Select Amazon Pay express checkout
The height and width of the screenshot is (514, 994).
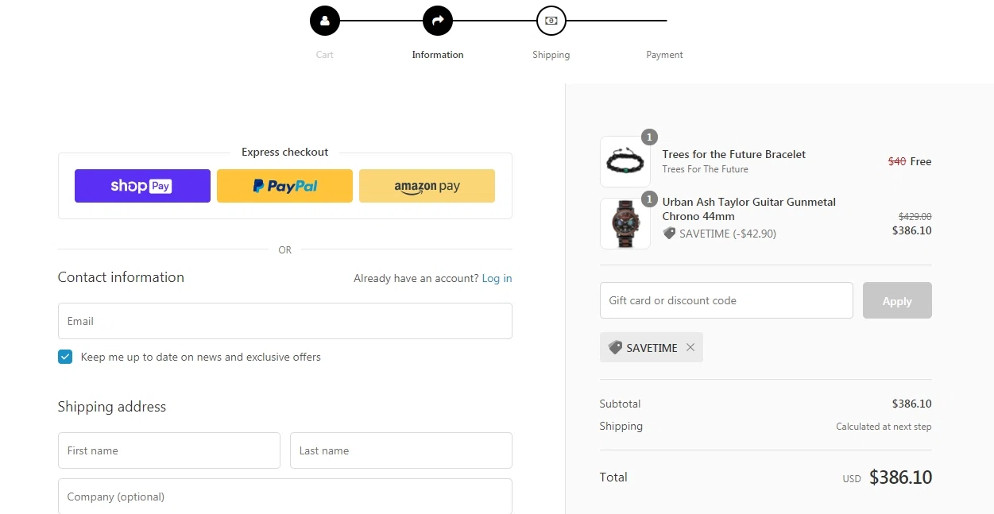[427, 186]
